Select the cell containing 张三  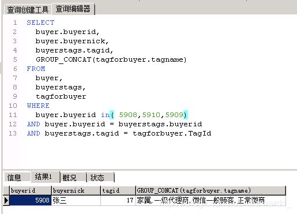pyautogui.click(x=76, y=200)
